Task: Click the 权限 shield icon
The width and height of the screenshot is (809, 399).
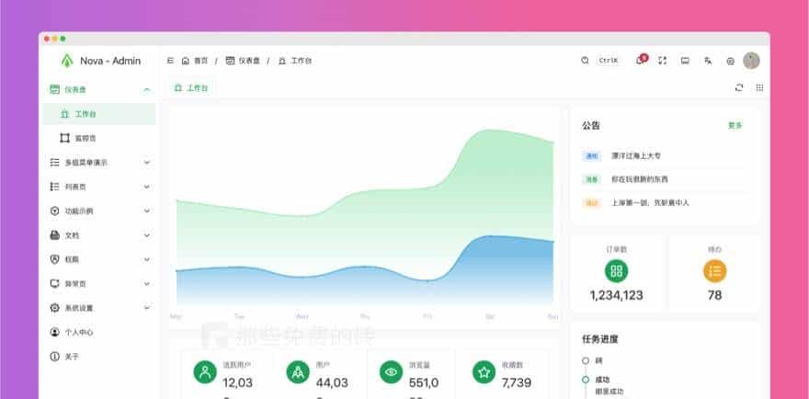Action: (x=54, y=259)
